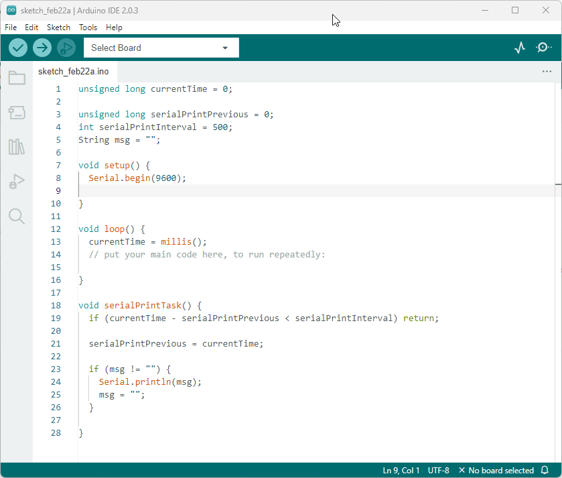Open the Tools menu

pos(88,27)
